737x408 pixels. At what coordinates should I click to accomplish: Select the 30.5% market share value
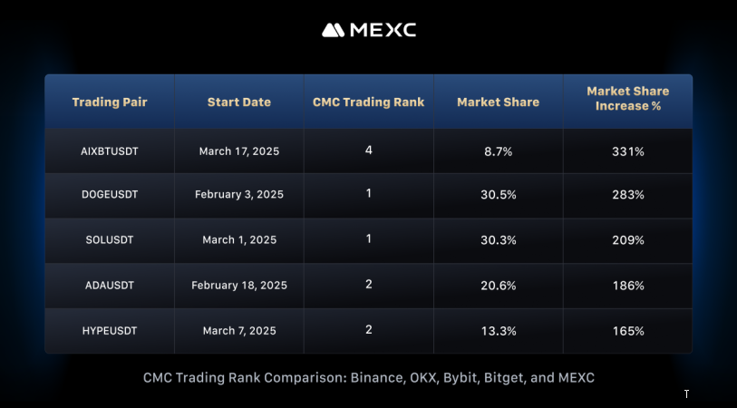pyautogui.click(x=499, y=195)
